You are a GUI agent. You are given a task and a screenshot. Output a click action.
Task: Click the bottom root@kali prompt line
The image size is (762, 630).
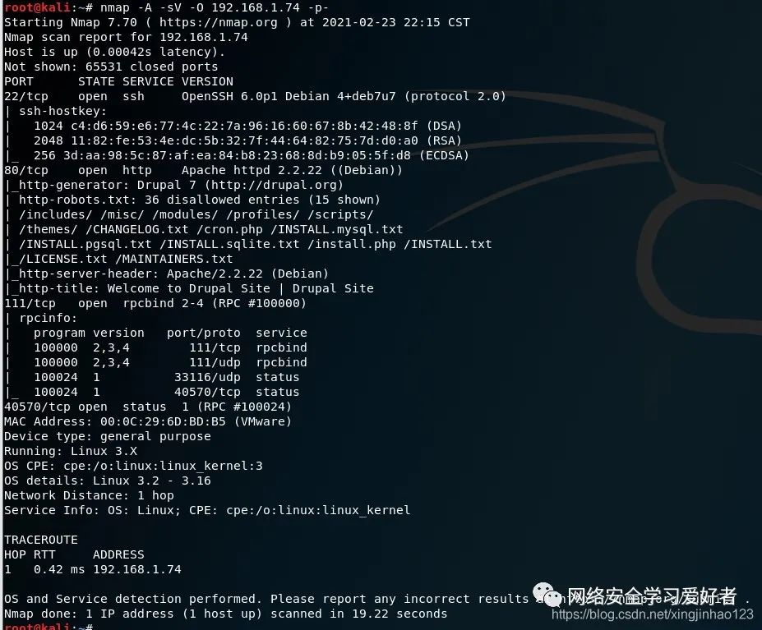[x=48, y=627]
